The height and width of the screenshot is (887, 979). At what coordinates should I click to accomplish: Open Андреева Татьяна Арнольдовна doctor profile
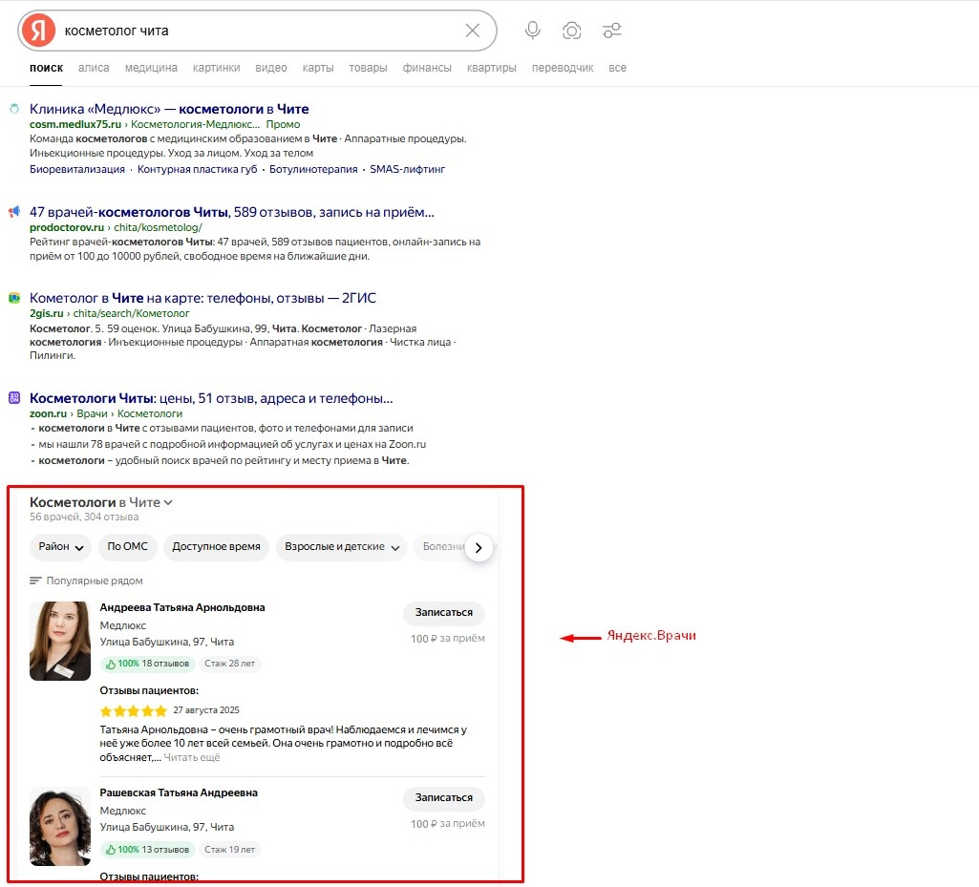(x=182, y=607)
